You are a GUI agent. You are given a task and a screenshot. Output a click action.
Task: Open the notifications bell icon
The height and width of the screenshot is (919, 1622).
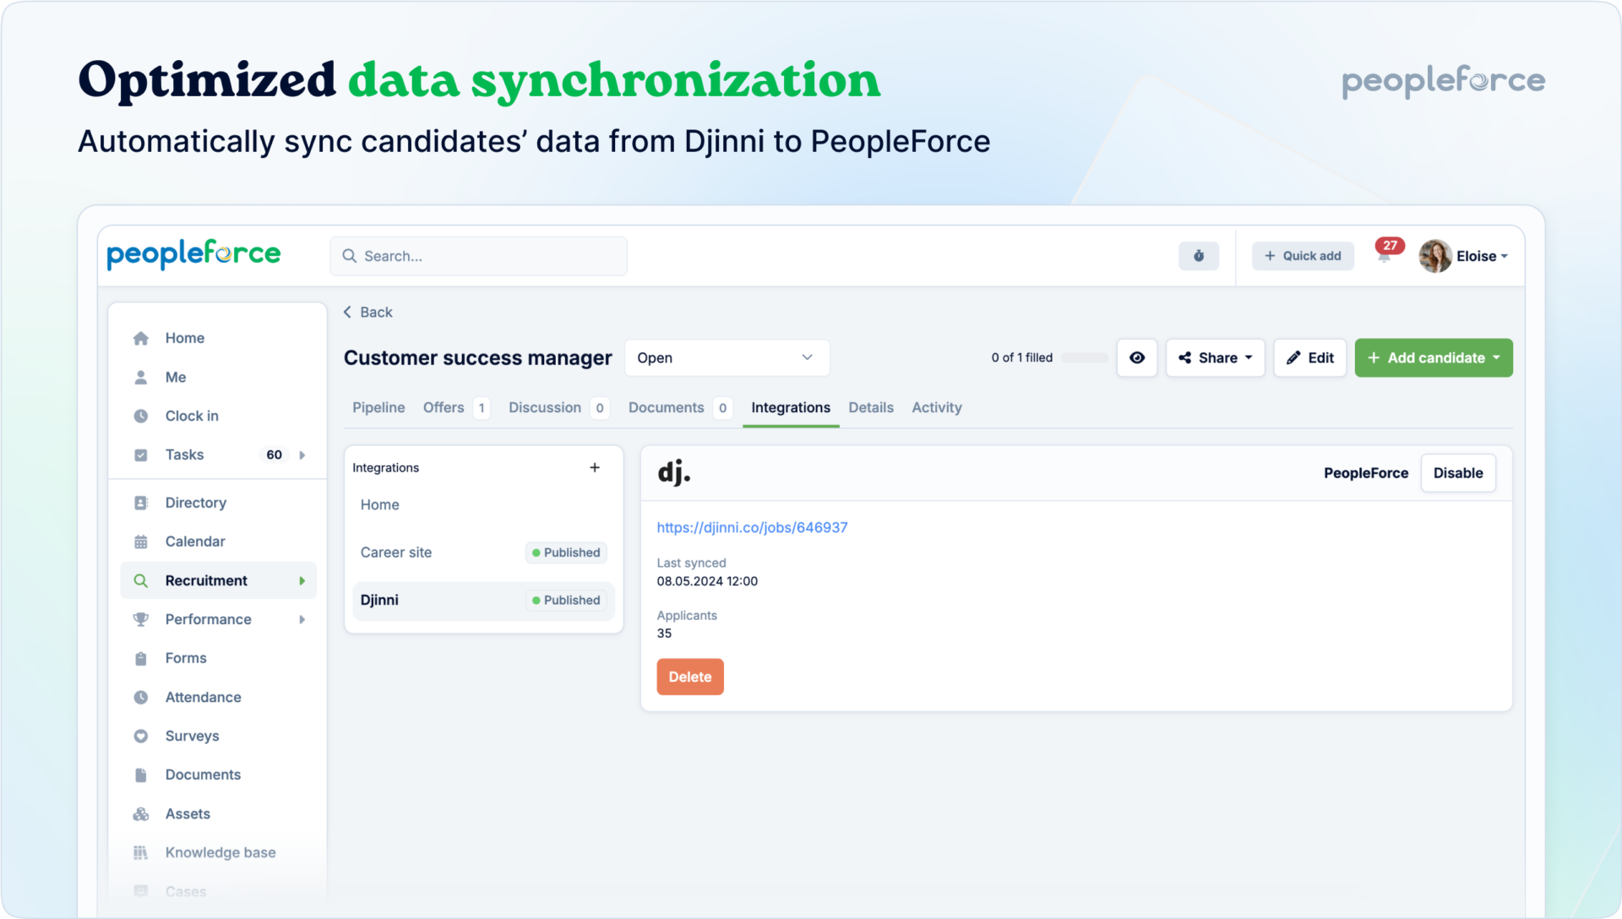coord(1384,256)
